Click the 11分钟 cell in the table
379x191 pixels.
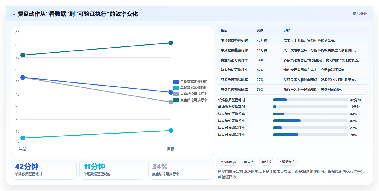pos(262,50)
